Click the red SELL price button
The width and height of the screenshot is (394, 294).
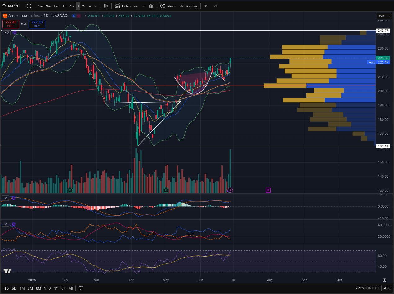coord(11,24)
